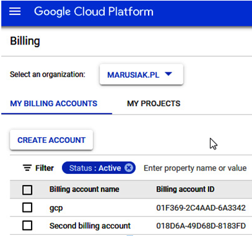Sort by Billing account ID column
The image size is (252, 236).
[x=185, y=189]
